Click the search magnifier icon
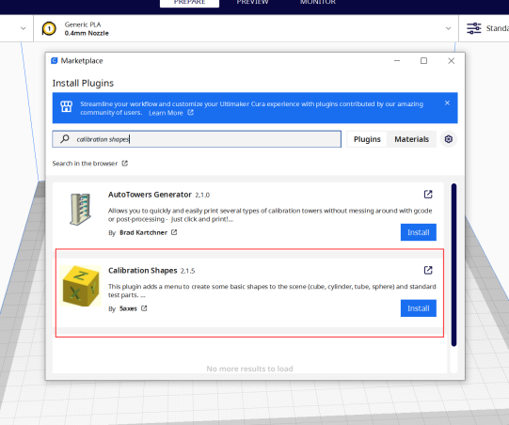 65,139
